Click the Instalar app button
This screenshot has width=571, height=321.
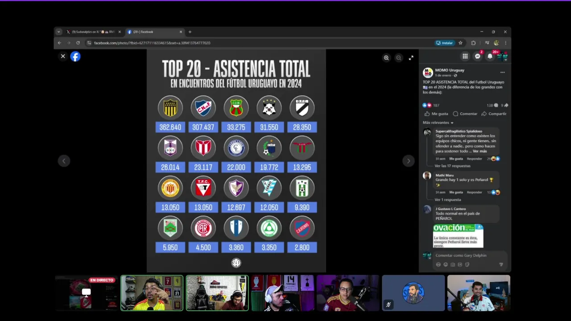[444, 43]
